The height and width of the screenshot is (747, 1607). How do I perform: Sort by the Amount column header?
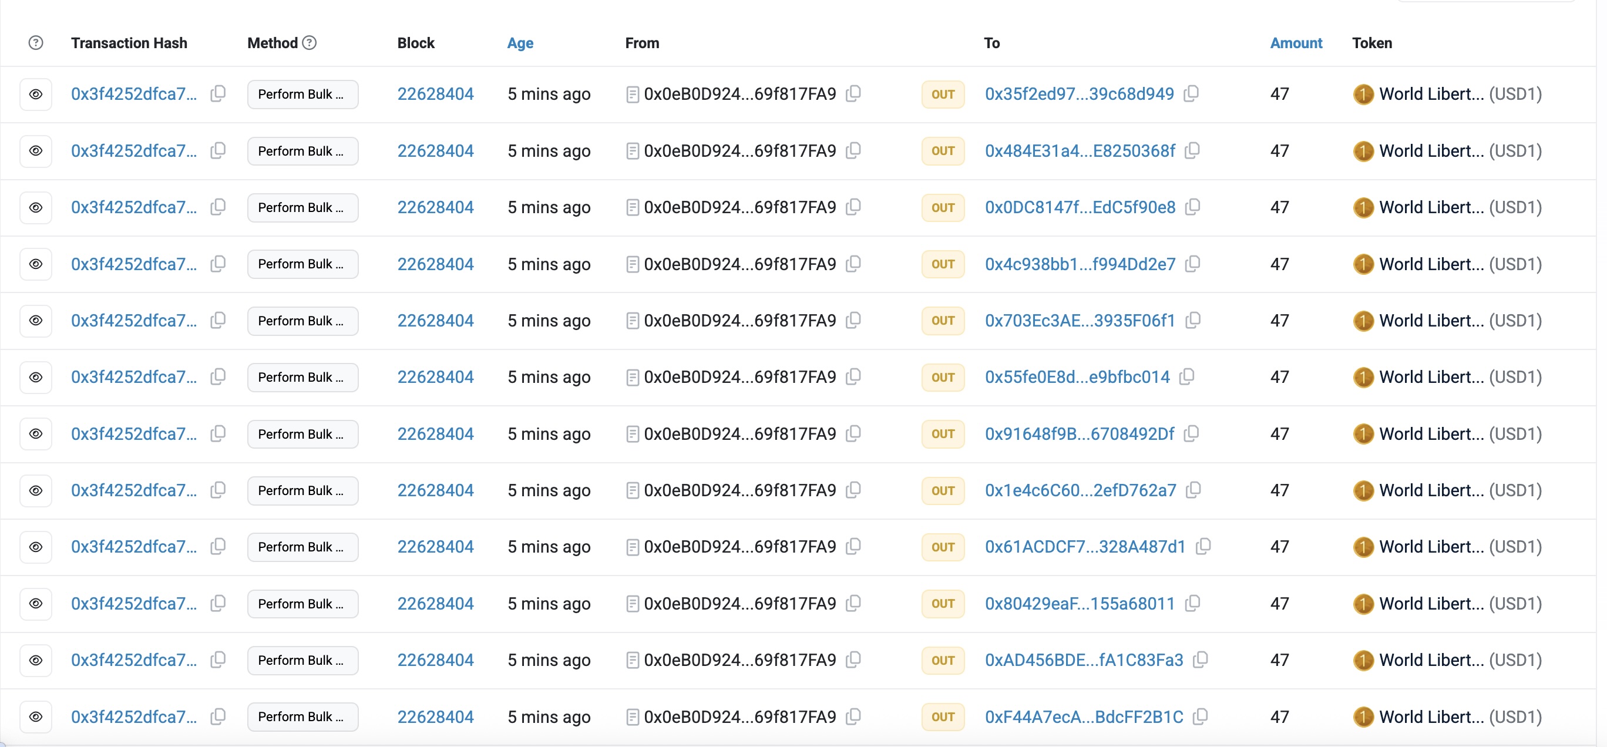pyautogui.click(x=1296, y=43)
